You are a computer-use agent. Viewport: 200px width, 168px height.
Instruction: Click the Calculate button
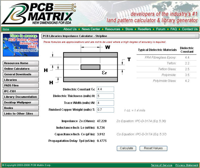(x=126, y=148)
